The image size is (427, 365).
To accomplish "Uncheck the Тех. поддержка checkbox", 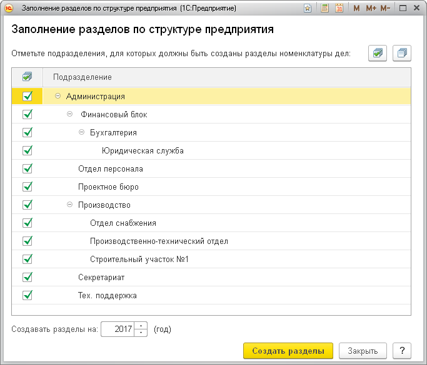I will point(28,295).
